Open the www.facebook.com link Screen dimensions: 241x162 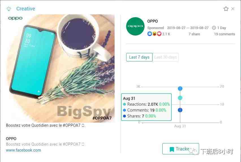click(23, 150)
